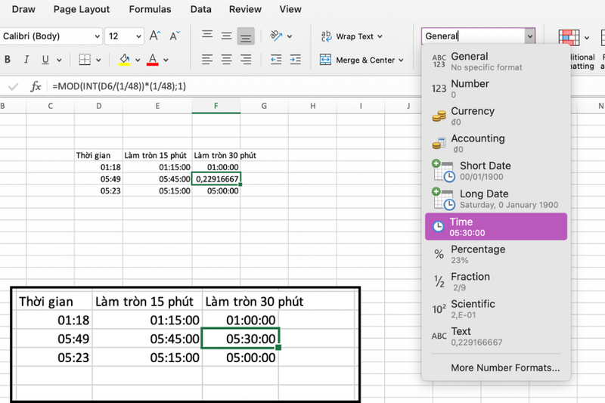This screenshot has width=605, height=403.
Task: Select Long Date format
Action: pos(496,199)
